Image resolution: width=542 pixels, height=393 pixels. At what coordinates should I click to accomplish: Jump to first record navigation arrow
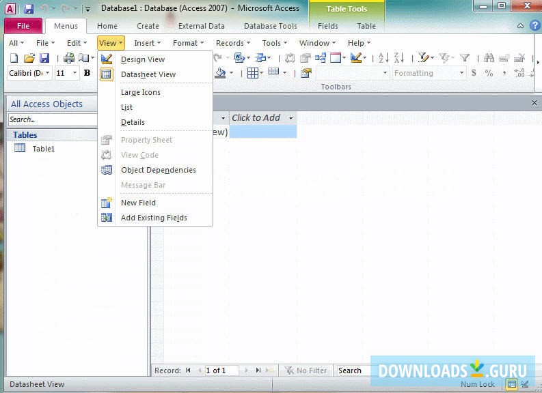[188, 370]
